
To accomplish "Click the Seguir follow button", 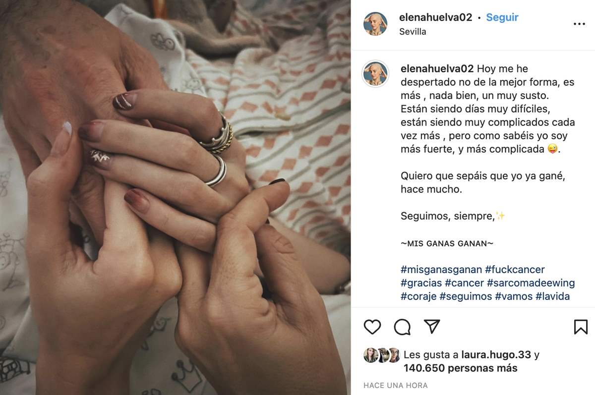I will point(502,17).
